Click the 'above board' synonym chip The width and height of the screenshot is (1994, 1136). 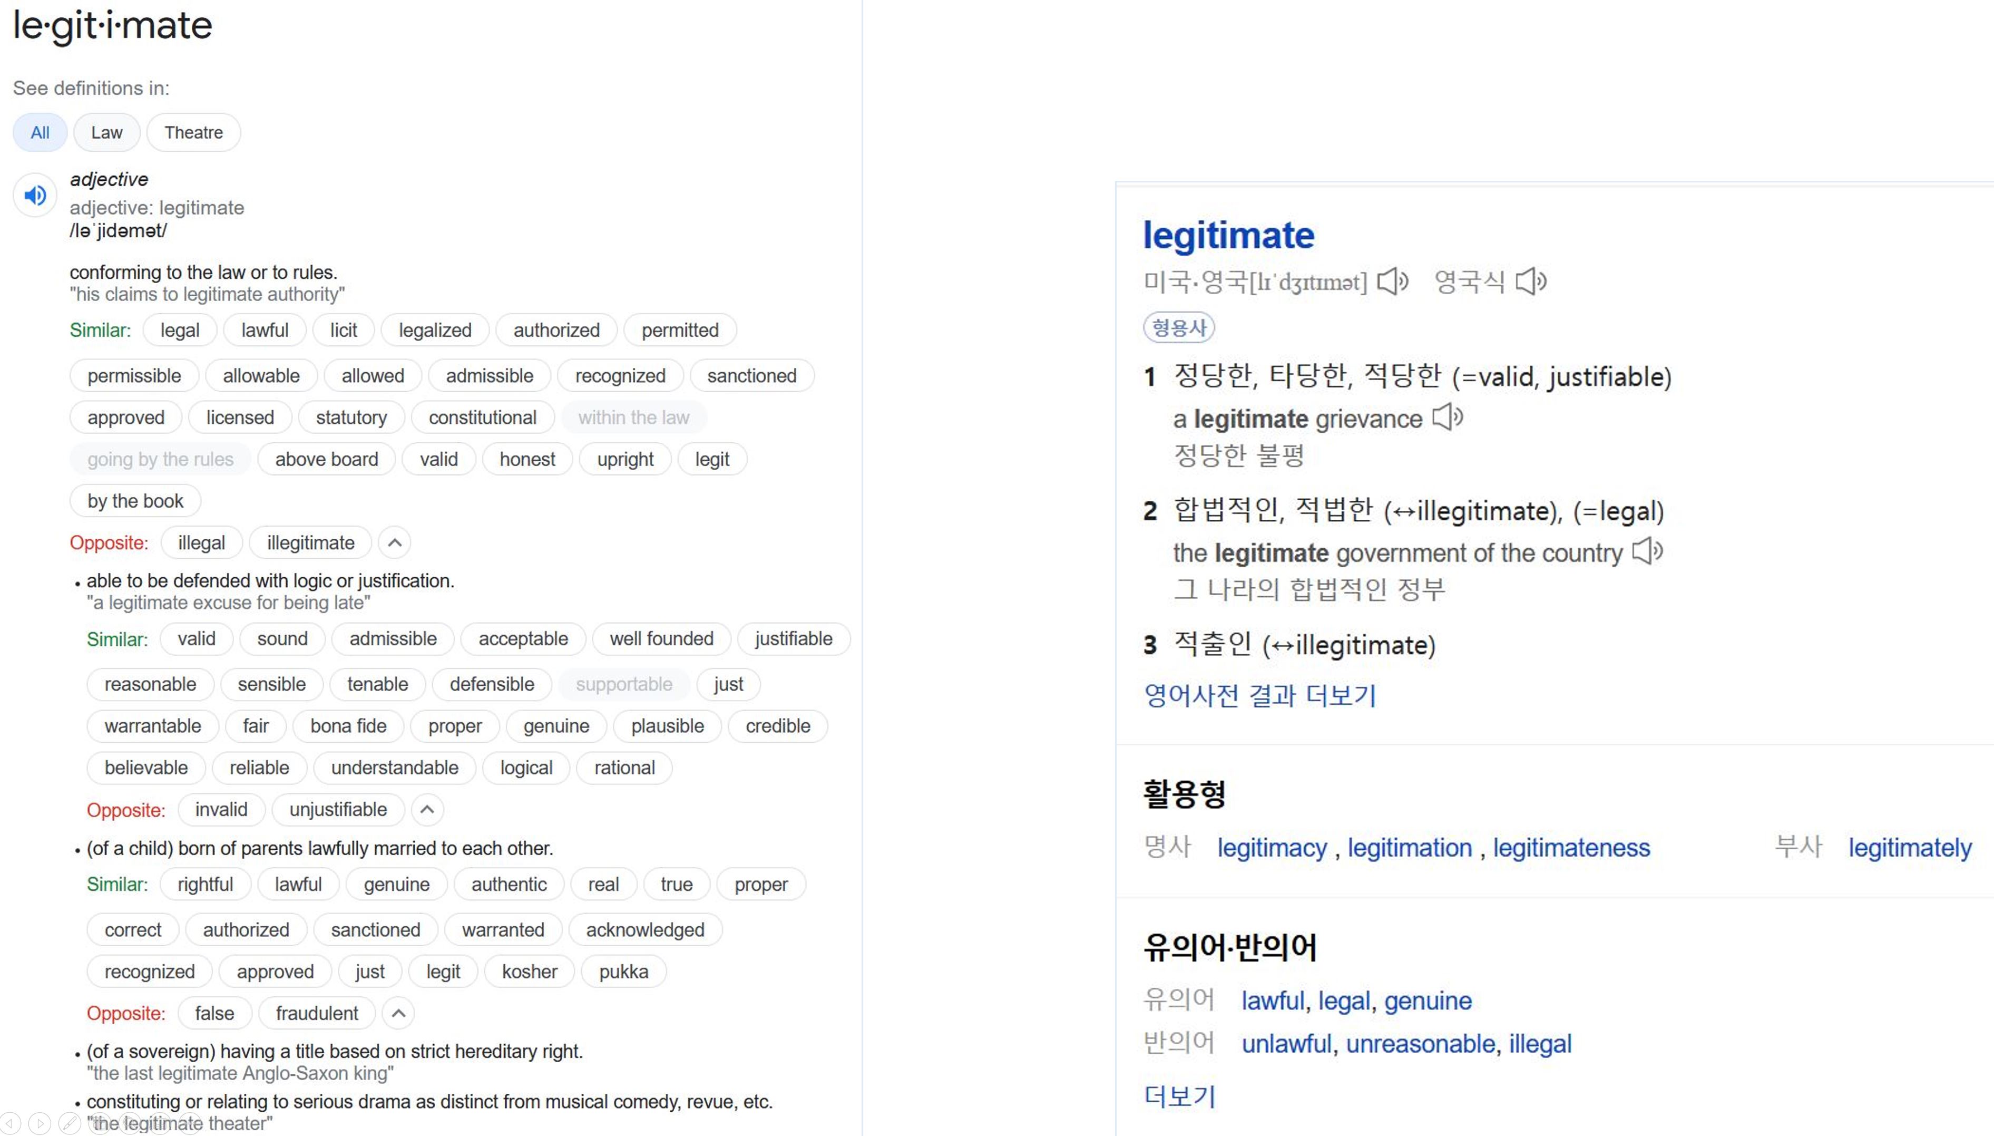tap(326, 460)
